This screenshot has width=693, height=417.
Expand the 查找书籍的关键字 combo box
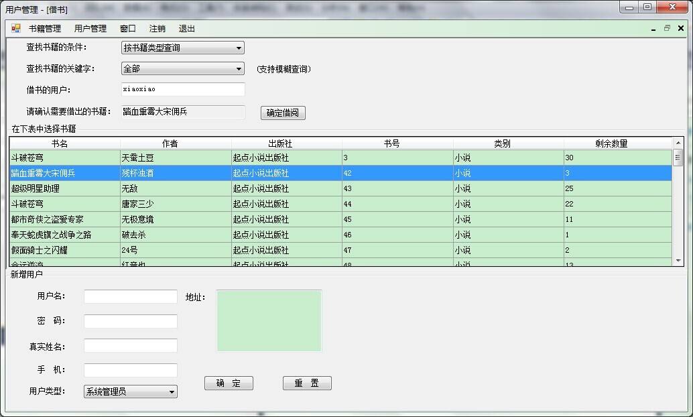point(238,68)
